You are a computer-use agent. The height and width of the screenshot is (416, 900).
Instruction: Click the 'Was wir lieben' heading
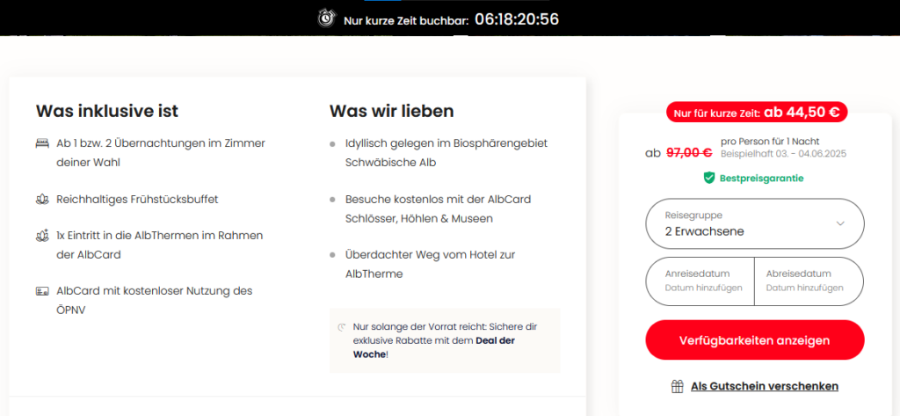click(x=391, y=111)
